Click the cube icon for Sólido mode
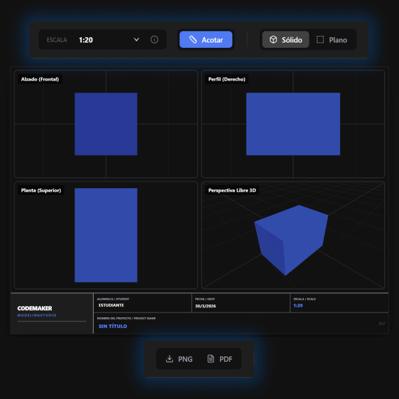 [x=273, y=40]
